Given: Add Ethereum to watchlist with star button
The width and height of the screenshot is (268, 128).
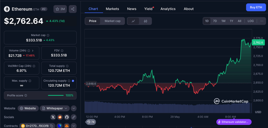Looking at the screenshot, I should coord(60,9).
